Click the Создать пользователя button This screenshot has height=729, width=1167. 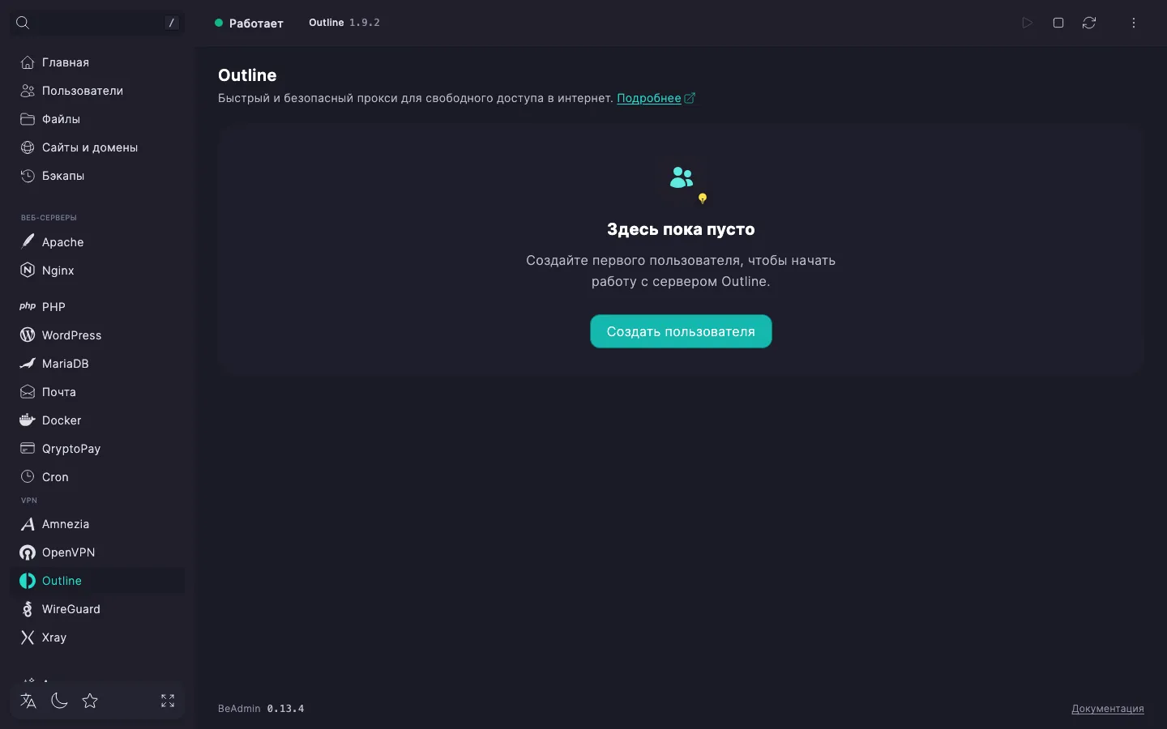[x=681, y=331]
